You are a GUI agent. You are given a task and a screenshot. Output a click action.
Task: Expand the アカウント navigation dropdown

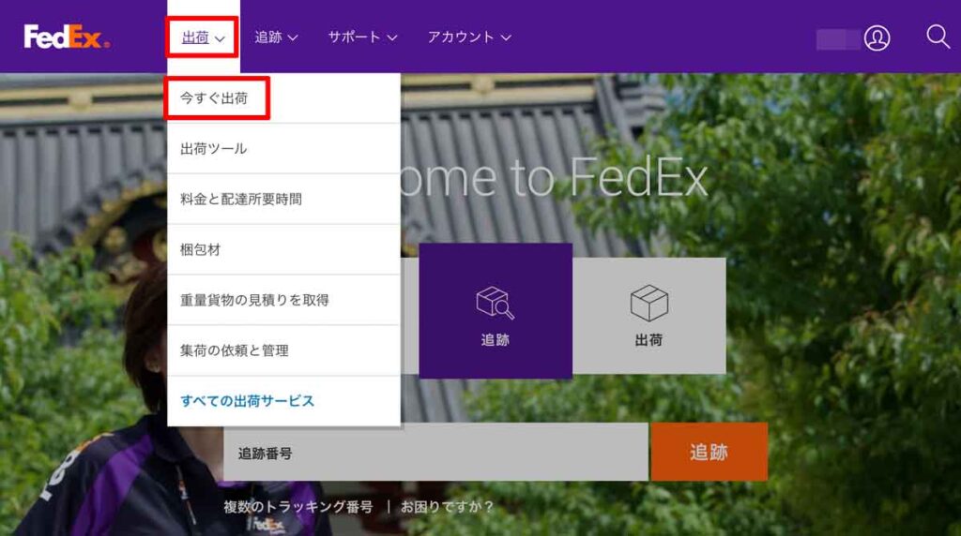(469, 37)
